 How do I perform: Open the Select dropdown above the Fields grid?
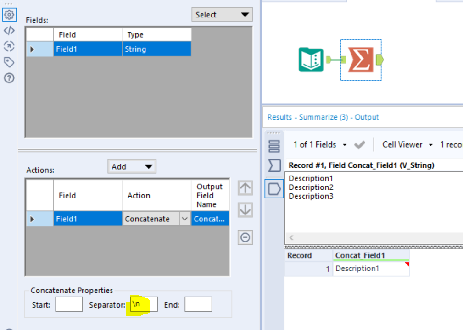coord(222,14)
